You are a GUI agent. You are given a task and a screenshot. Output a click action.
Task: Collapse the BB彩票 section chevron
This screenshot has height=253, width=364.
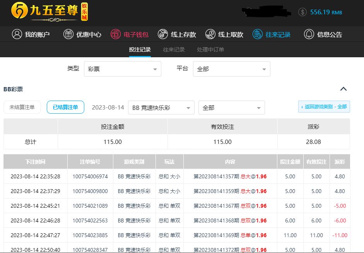tap(343, 89)
